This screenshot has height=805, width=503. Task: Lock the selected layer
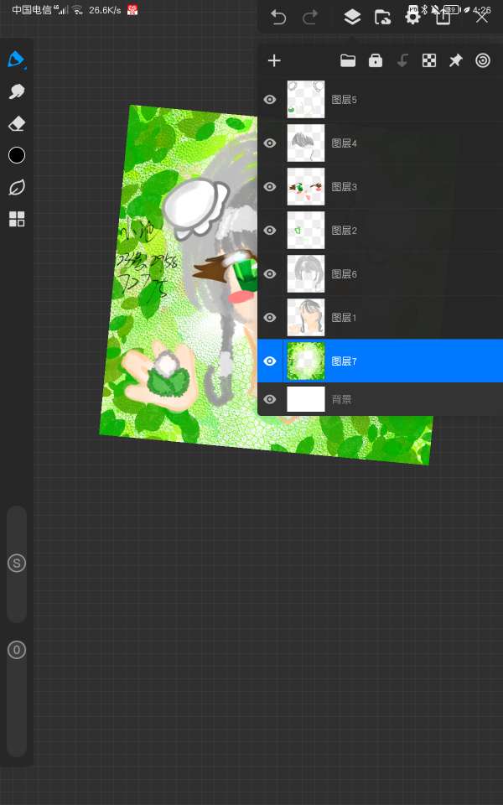(x=376, y=60)
